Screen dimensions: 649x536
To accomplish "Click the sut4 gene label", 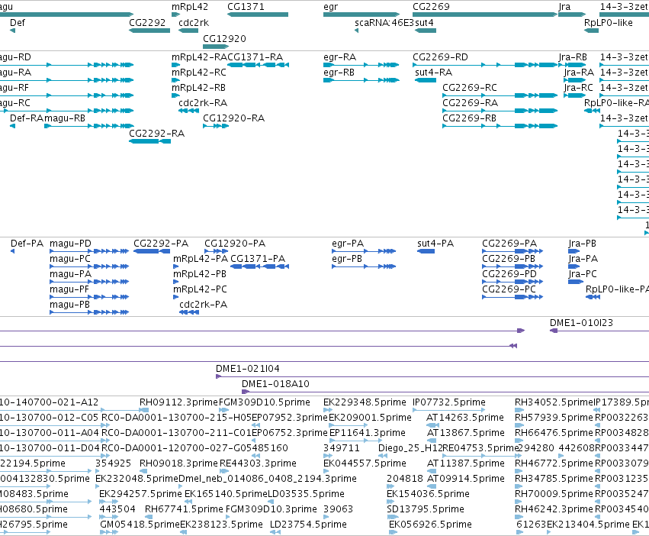I will pyautogui.click(x=424, y=22).
